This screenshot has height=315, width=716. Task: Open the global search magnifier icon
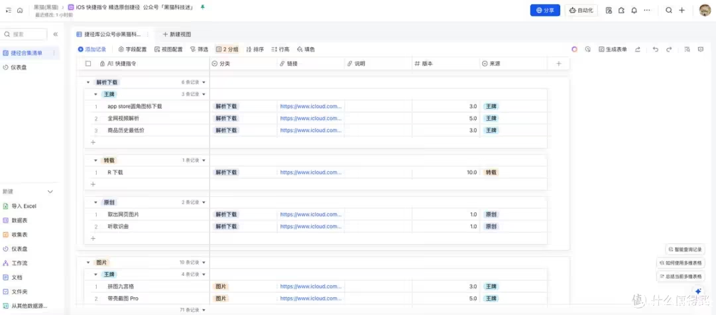669,11
